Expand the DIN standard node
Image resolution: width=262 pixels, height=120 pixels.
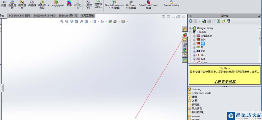point(194,40)
